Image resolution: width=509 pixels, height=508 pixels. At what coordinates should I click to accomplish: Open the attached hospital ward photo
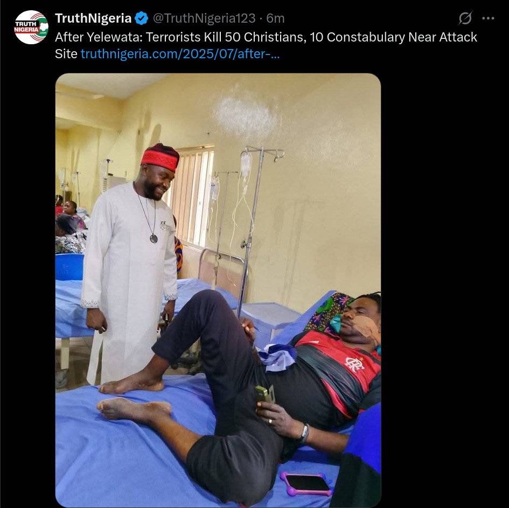point(218,290)
